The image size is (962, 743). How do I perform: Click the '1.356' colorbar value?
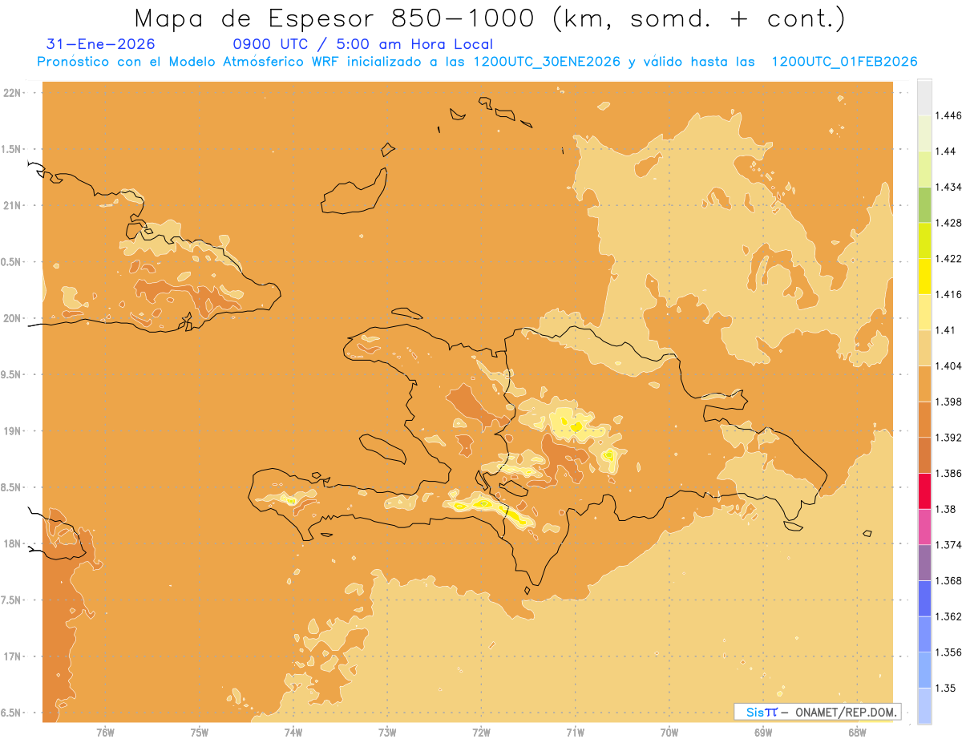point(948,652)
